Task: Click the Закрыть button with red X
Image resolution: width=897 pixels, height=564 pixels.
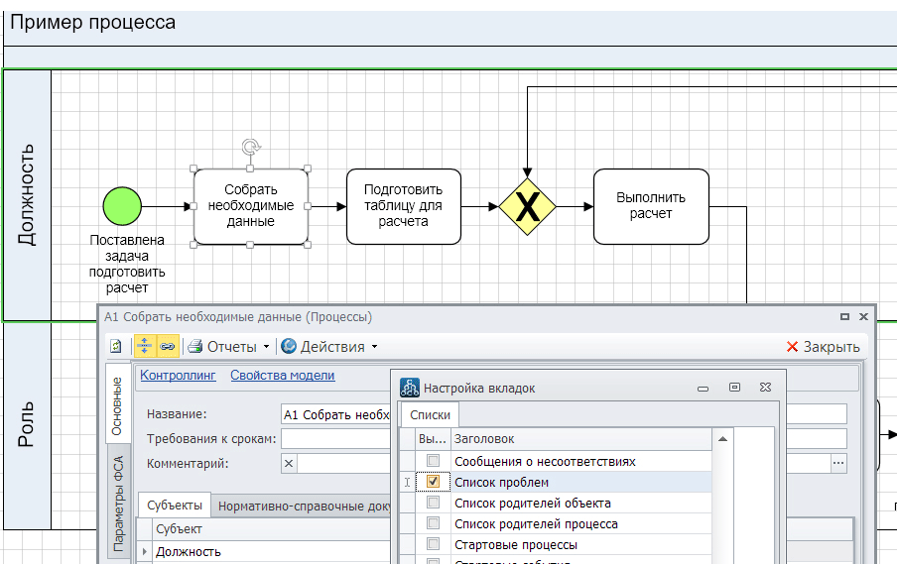Action: (x=823, y=347)
